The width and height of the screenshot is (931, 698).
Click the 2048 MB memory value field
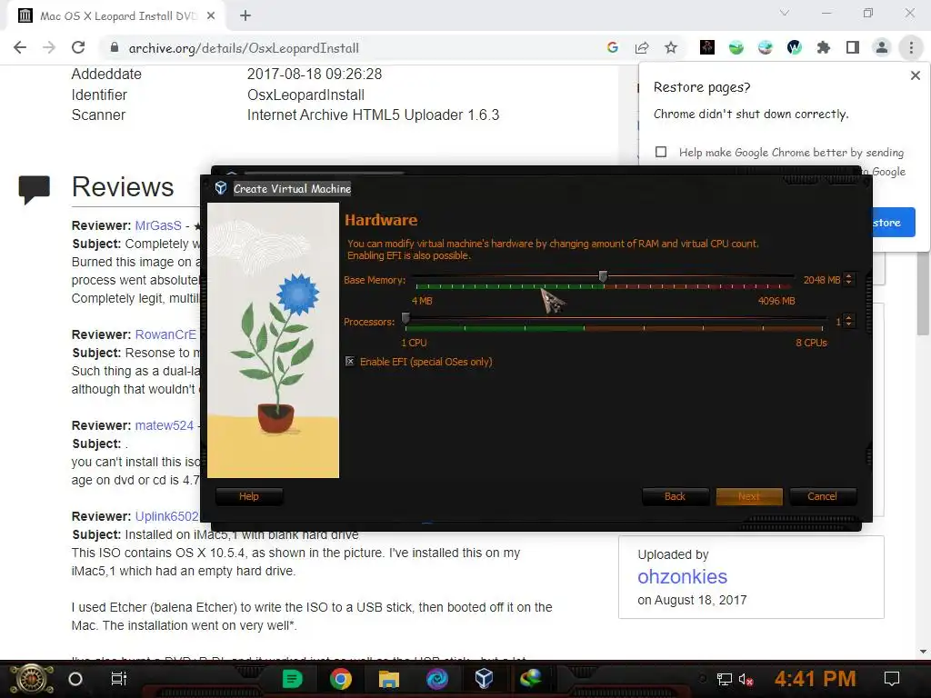822,280
